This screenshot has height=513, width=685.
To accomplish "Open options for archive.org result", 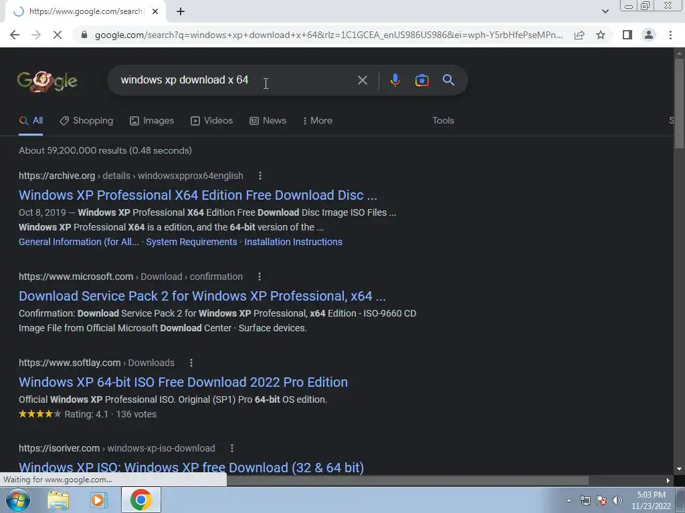I will pos(260,176).
